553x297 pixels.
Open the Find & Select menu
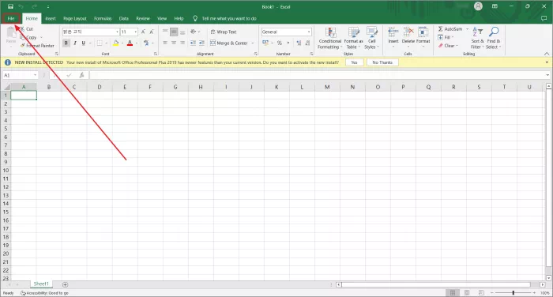[494, 38]
